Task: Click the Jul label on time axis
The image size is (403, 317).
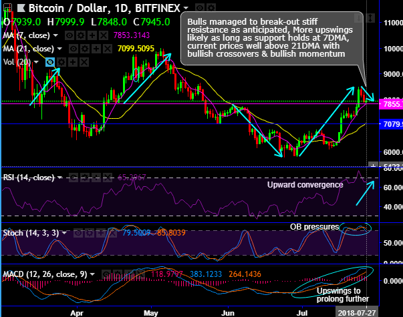Action: point(302,313)
